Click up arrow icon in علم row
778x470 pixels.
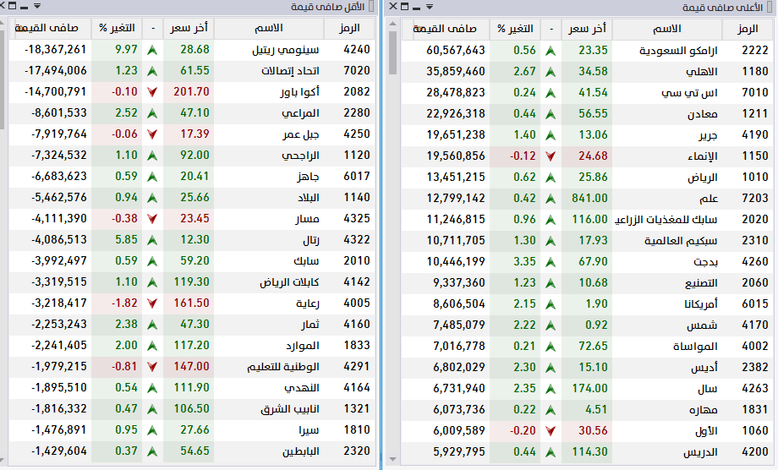[x=551, y=199]
